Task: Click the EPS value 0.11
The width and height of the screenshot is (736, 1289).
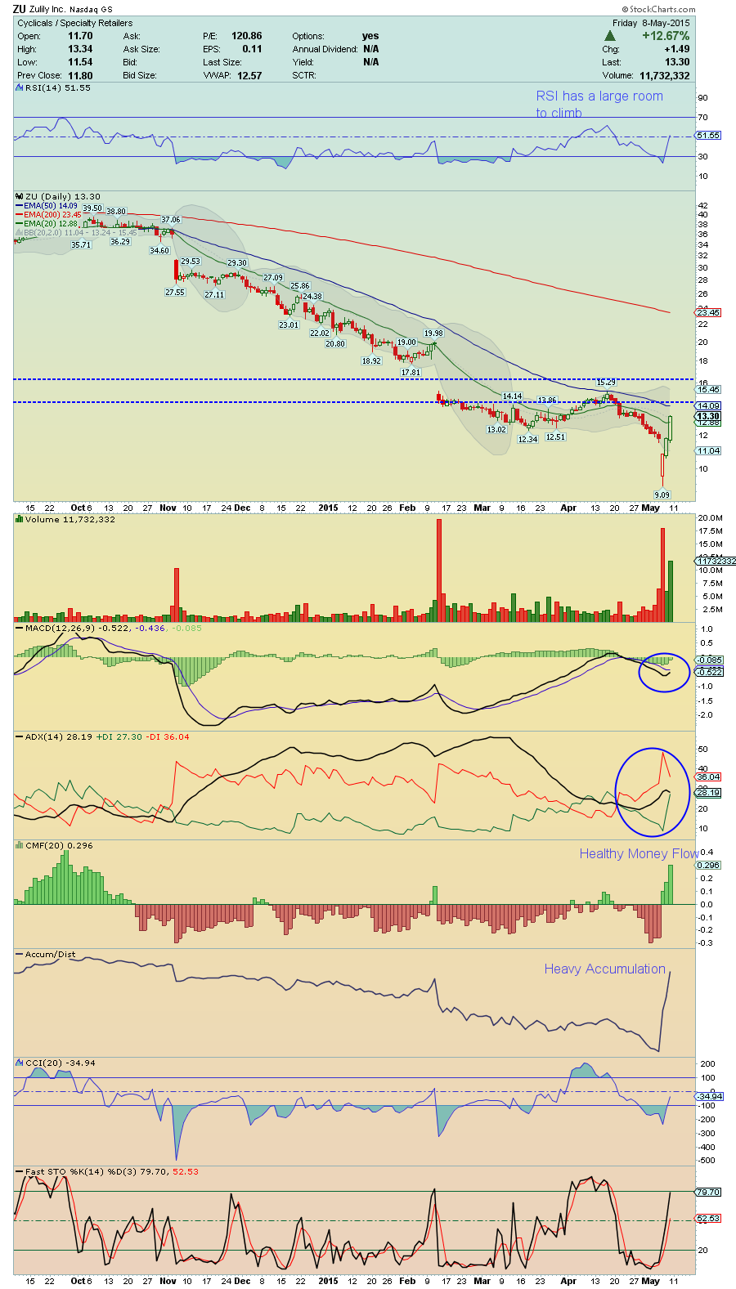Action: 252,49
